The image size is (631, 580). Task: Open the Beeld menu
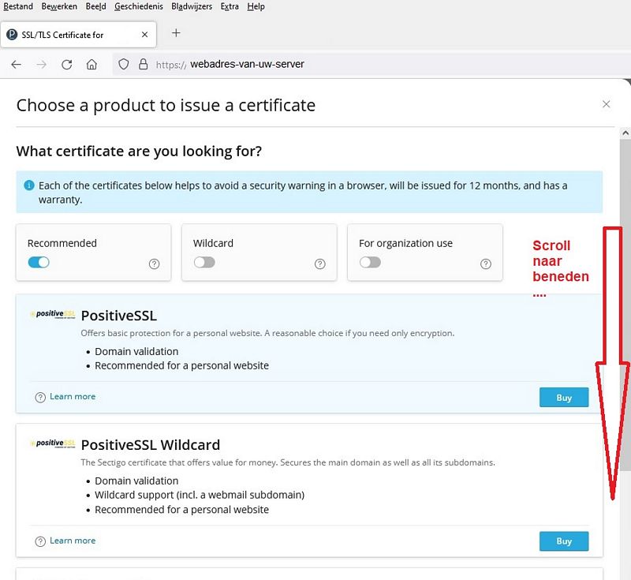coord(95,6)
